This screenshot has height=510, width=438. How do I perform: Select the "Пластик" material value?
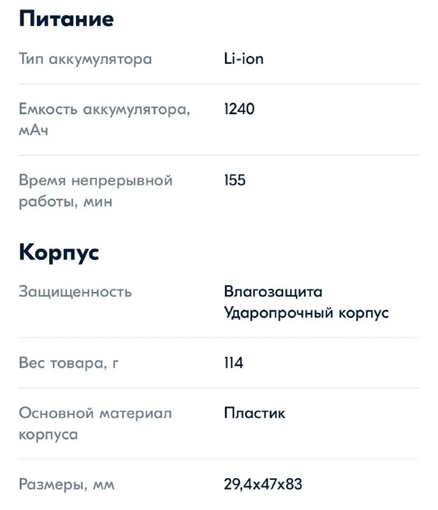point(254,413)
